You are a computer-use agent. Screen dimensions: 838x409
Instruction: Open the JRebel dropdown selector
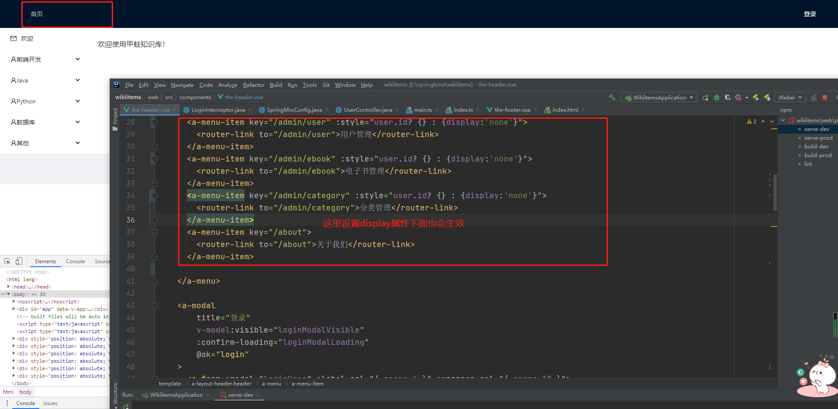point(790,97)
